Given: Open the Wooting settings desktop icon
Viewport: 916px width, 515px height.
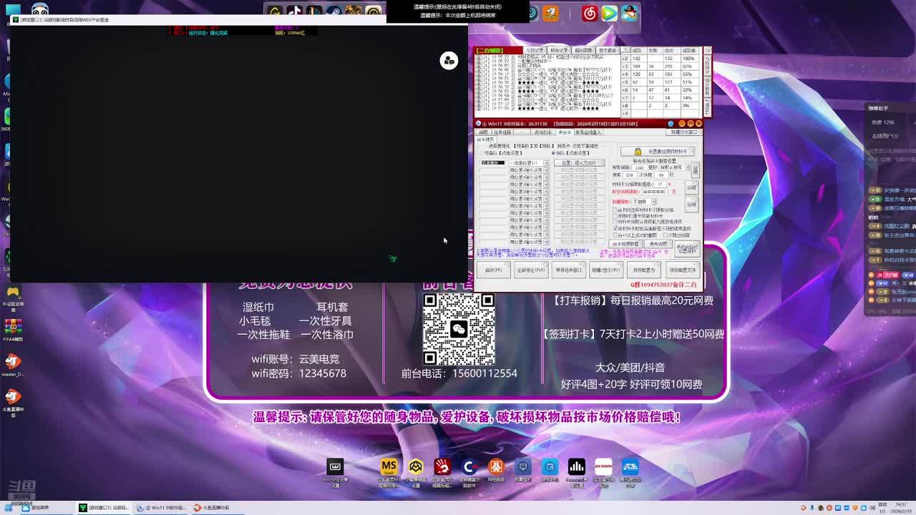Looking at the screenshot, I should [335, 468].
